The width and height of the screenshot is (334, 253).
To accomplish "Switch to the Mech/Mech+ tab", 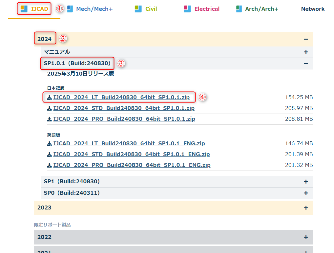I will coord(90,9).
